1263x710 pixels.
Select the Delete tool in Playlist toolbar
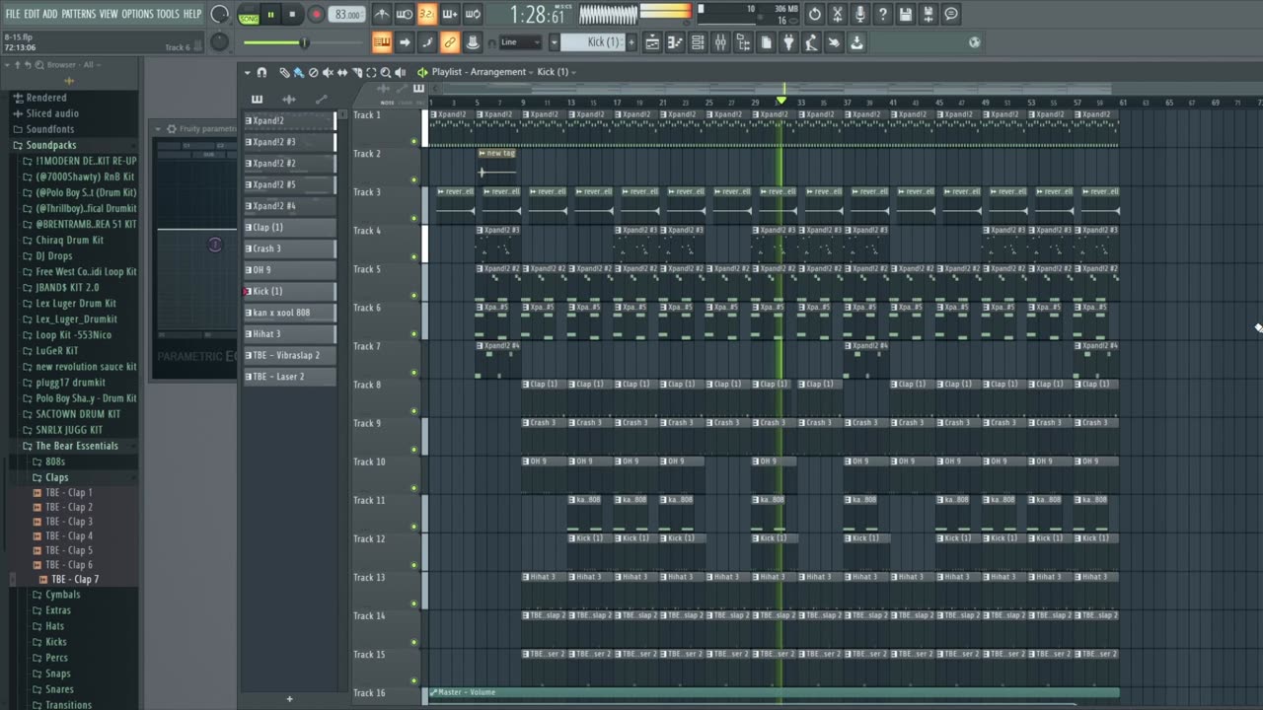point(313,72)
